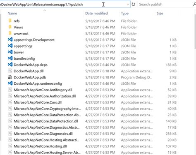Click File folder type of wwwroot row
The image size is (196, 155).
click(x=129, y=33)
